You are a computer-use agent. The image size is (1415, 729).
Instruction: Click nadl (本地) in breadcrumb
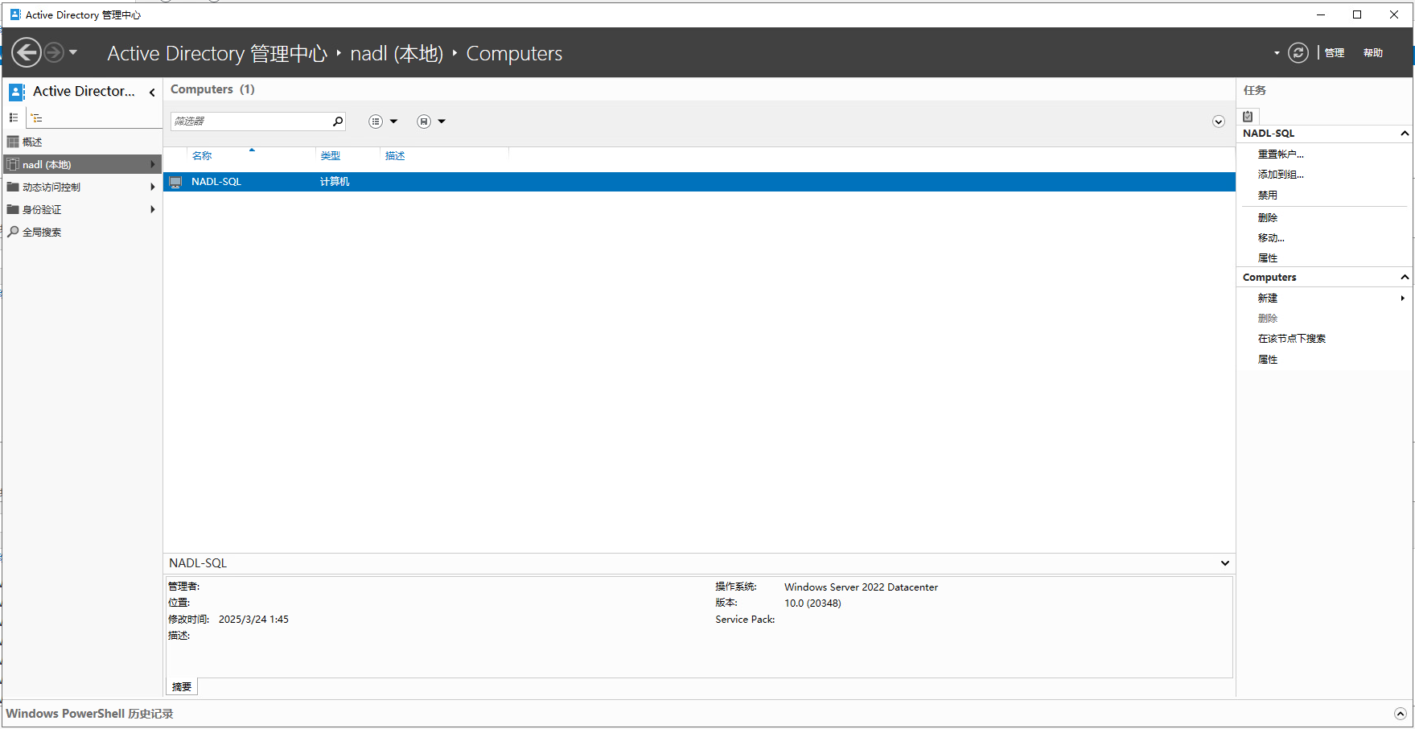coord(397,53)
